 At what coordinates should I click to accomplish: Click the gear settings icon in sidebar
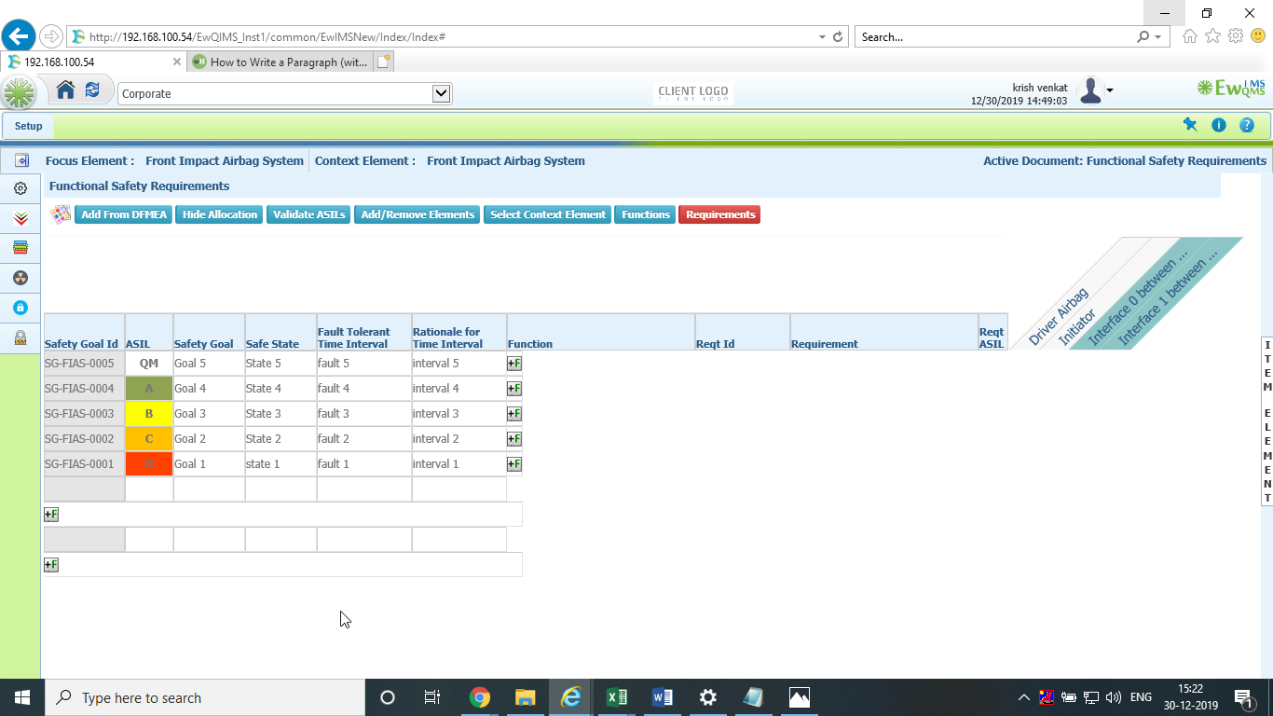21,188
